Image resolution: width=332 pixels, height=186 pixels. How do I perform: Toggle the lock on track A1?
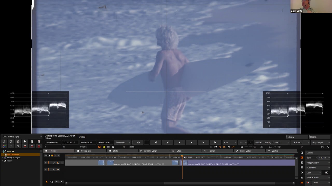pyautogui.click(x=46, y=169)
